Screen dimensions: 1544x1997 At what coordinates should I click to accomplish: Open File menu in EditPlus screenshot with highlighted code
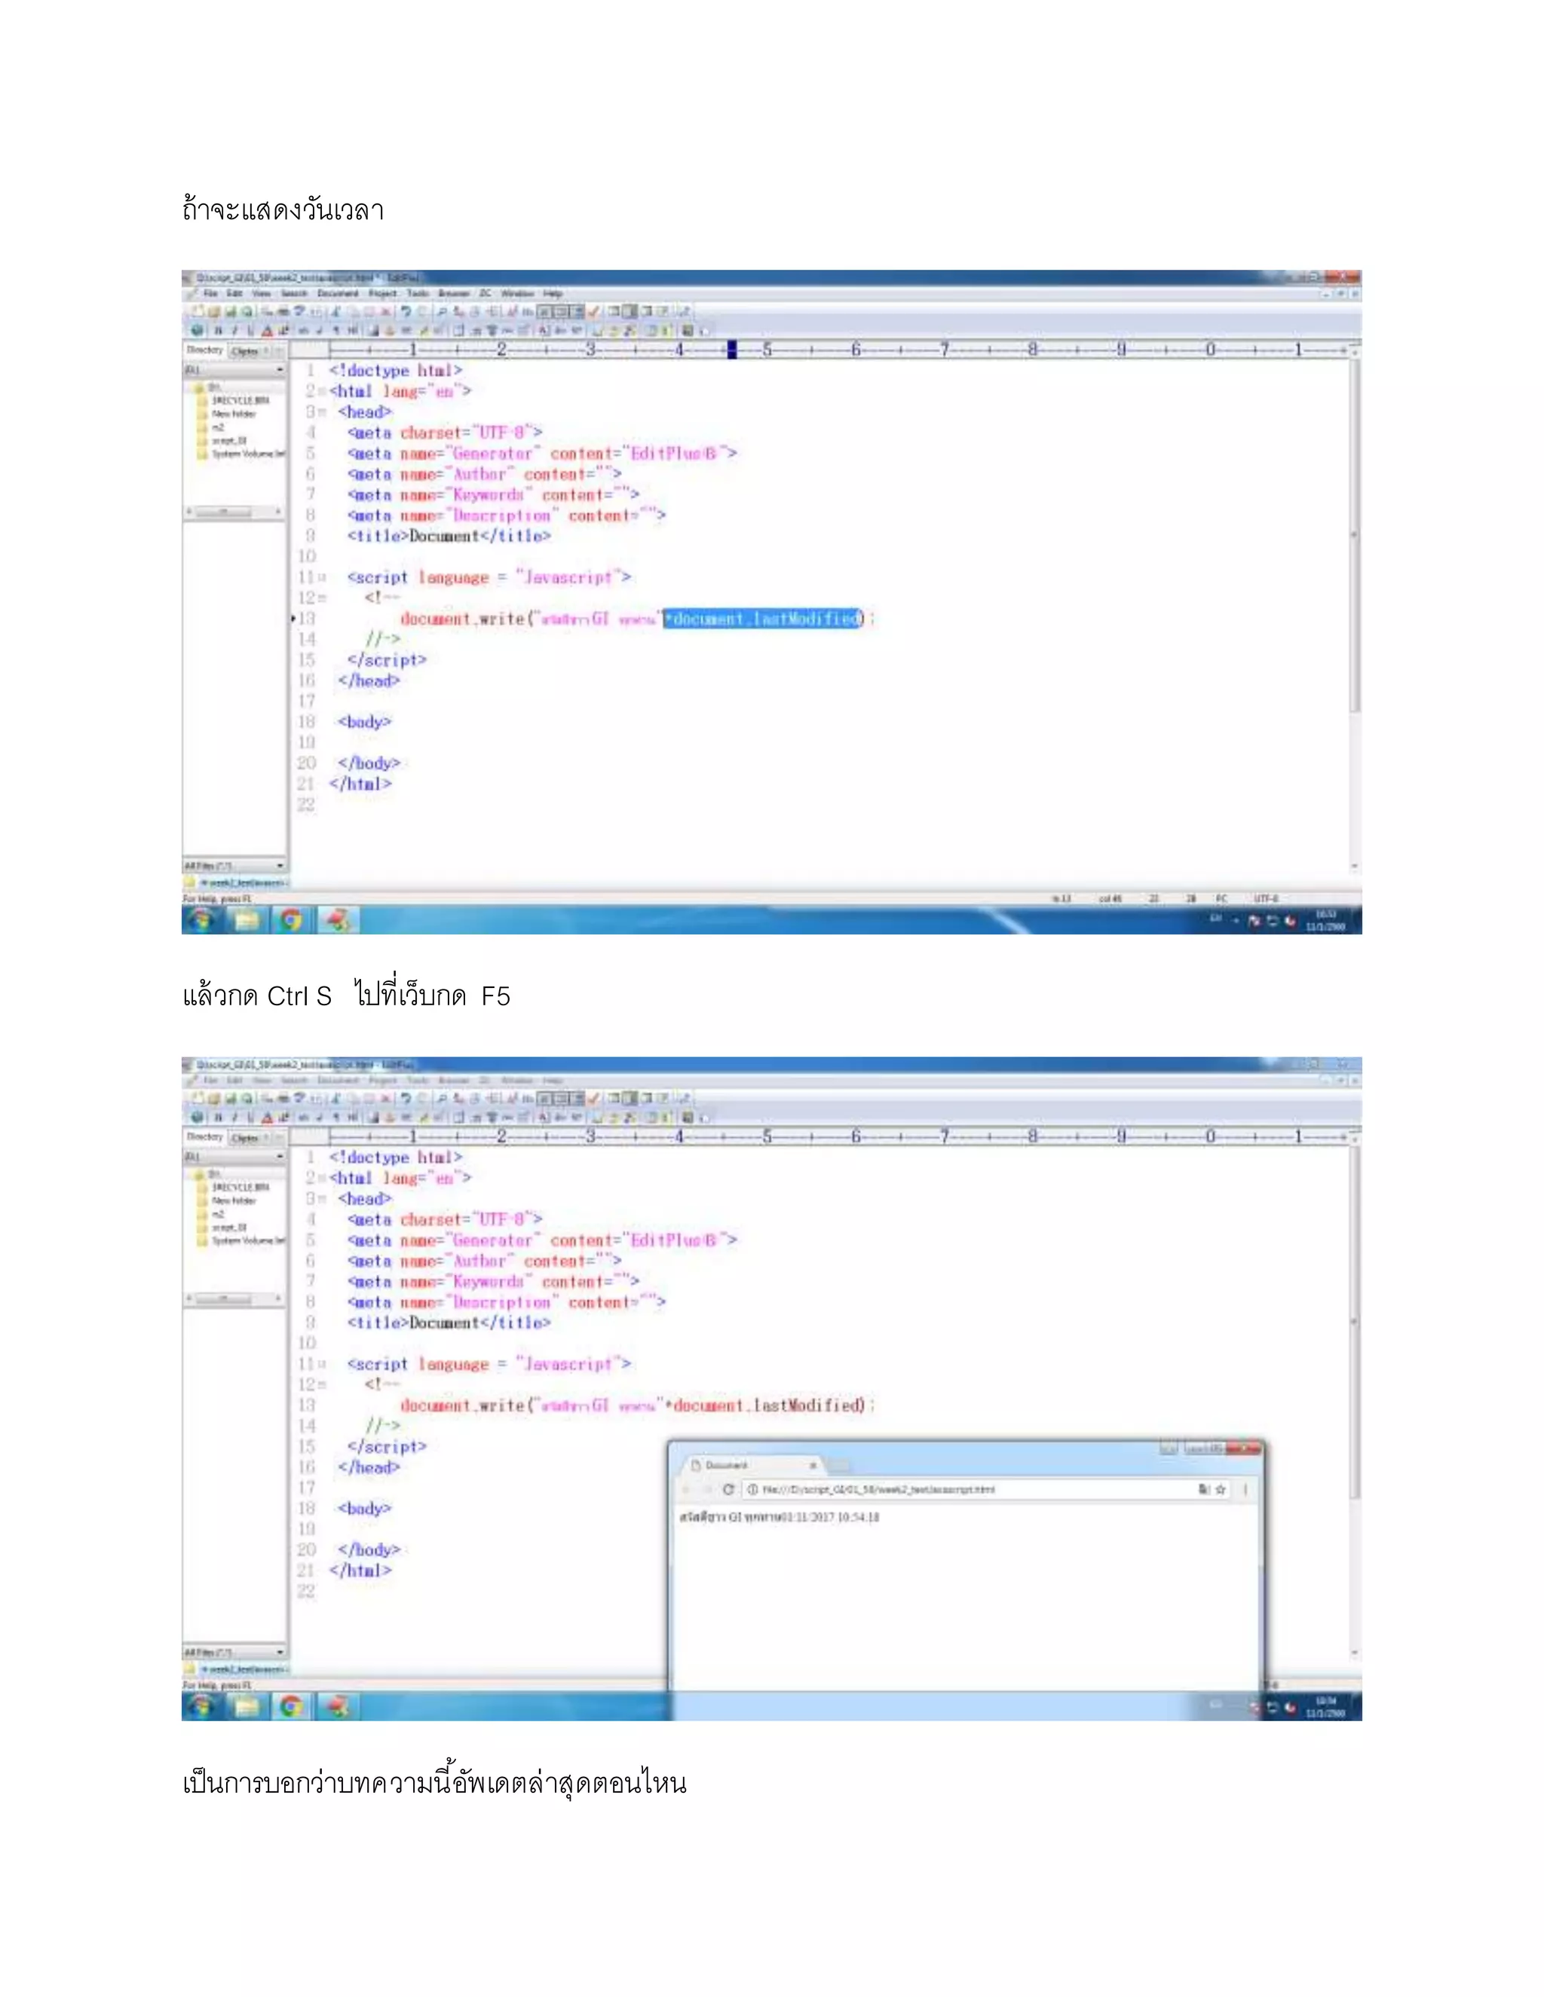coord(210,293)
